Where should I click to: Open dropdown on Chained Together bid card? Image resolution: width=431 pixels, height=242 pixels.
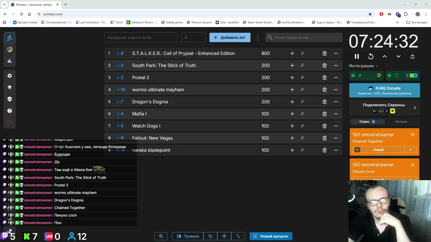pos(410,150)
